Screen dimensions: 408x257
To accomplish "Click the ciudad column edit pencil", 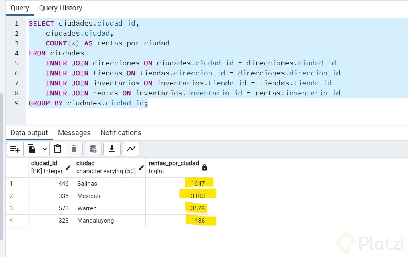I will coord(141,167).
